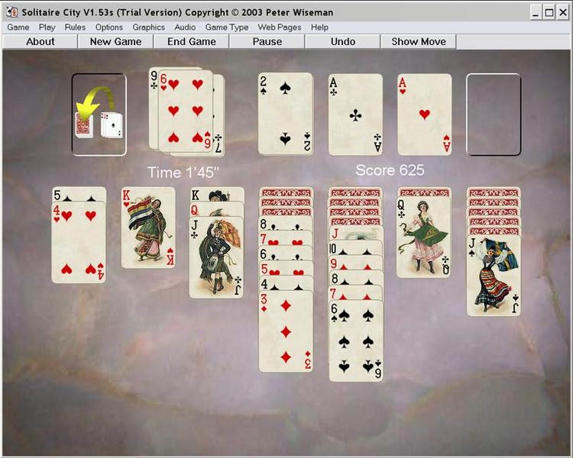
Task: Pause the current game
Action: (x=267, y=42)
